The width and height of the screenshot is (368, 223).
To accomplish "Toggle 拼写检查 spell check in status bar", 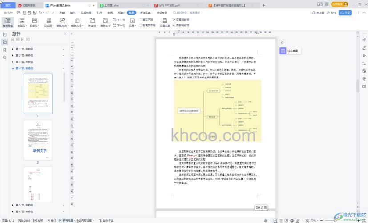I will point(67,221).
